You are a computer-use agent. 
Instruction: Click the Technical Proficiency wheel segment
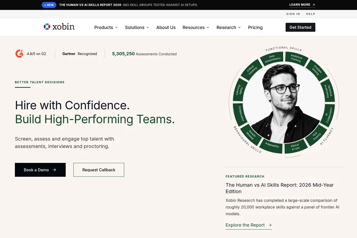pyautogui.click(x=328, y=91)
